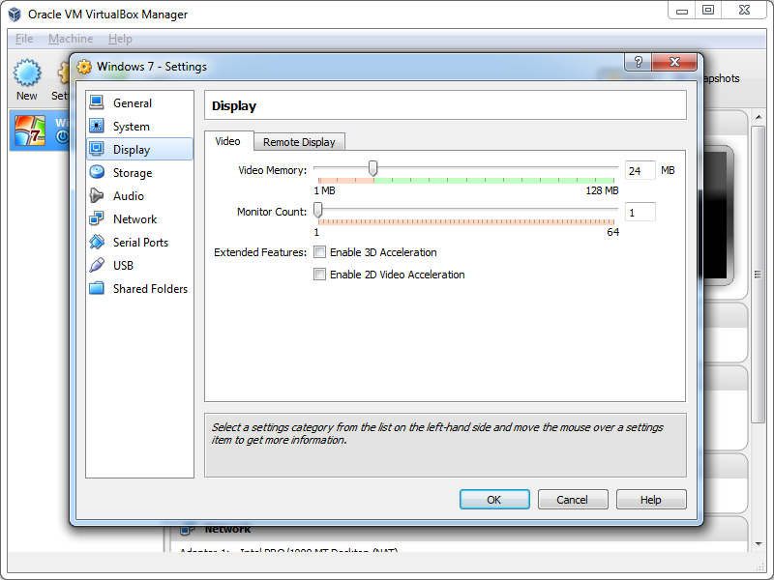This screenshot has width=774, height=580.
Task: Open the USB settings icon
Action: pos(97,265)
